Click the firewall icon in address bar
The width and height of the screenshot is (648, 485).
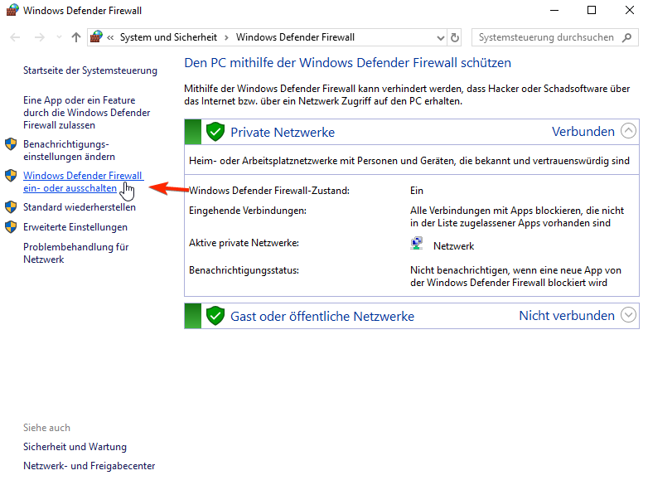click(x=96, y=37)
